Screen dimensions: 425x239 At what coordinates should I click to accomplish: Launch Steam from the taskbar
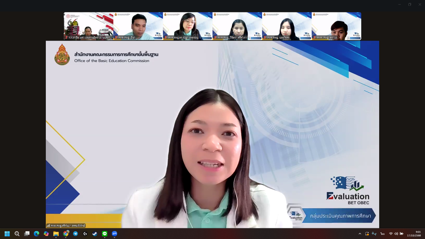[x=95, y=234]
